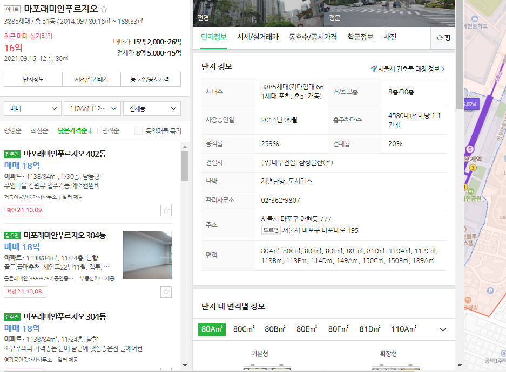
Task: Open the 전체동 building dropdown
Action: (152, 108)
